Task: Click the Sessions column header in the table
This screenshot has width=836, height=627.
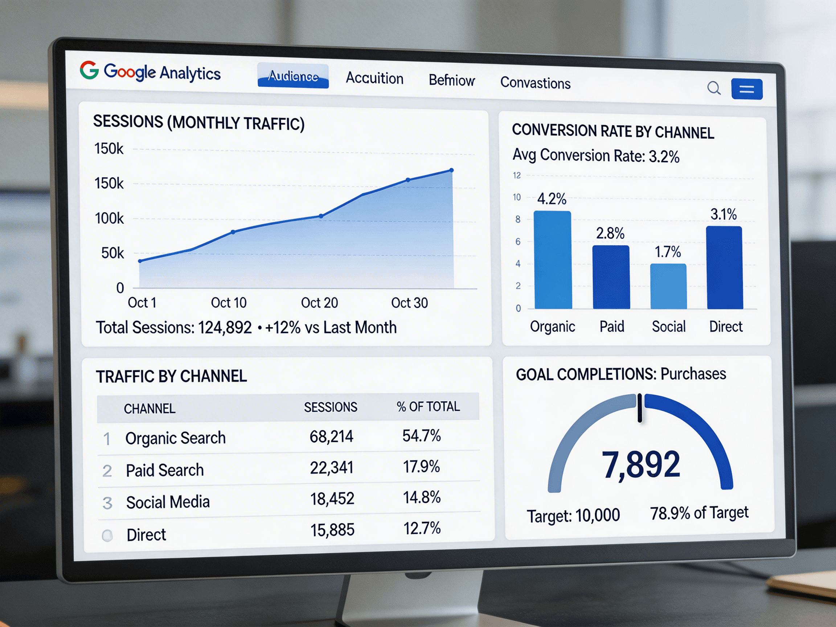Action: pyautogui.click(x=330, y=406)
